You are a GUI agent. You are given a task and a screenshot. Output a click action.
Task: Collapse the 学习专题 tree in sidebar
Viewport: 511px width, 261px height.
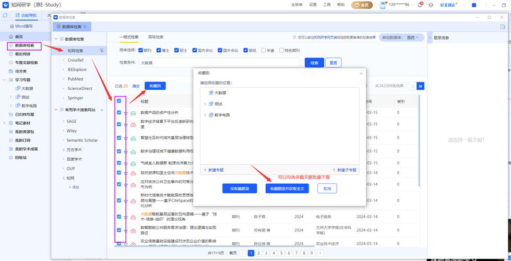[x=4, y=80]
